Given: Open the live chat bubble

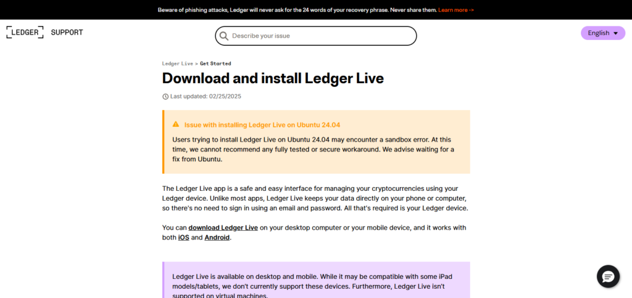Looking at the screenshot, I should click(608, 276).
